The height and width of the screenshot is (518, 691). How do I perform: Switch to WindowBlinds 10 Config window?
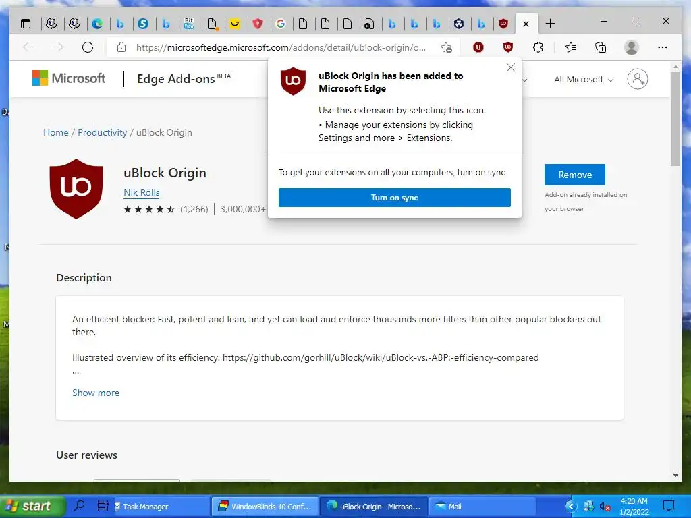265,506
